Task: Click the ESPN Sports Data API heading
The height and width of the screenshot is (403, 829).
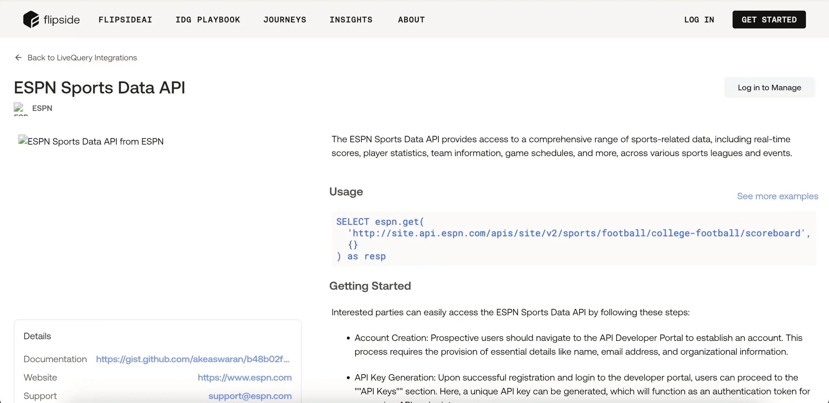Action: pyautogui.click(x=100, y=88)
